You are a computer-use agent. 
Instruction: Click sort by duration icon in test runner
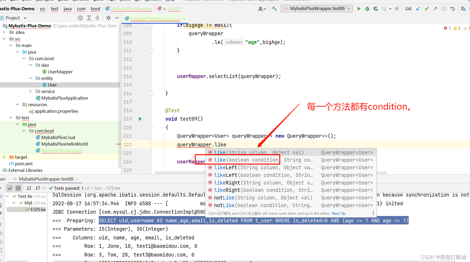[38, 188]
